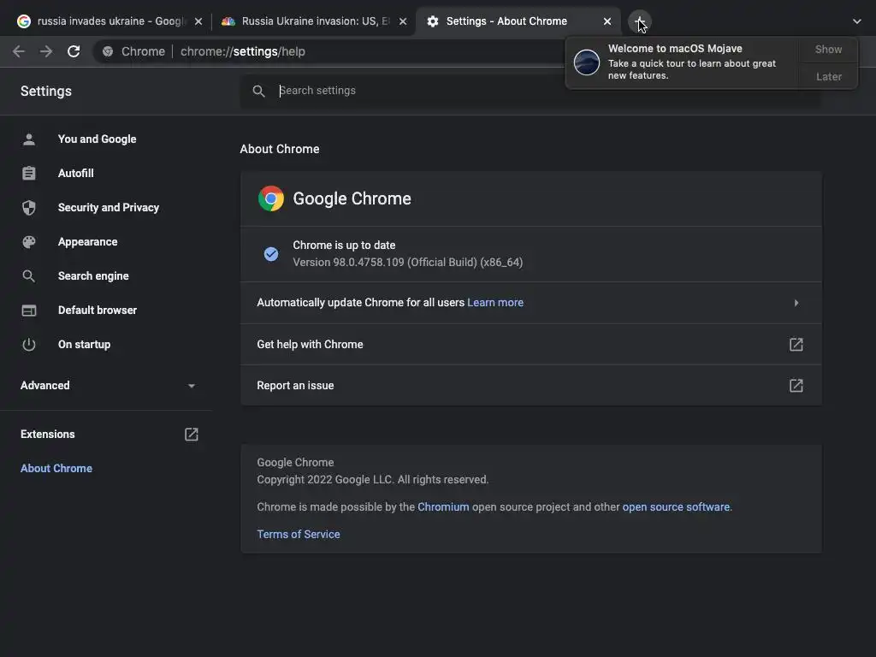Select You and Google in sidebar
876x657 pixels.
tap(97, 139)
